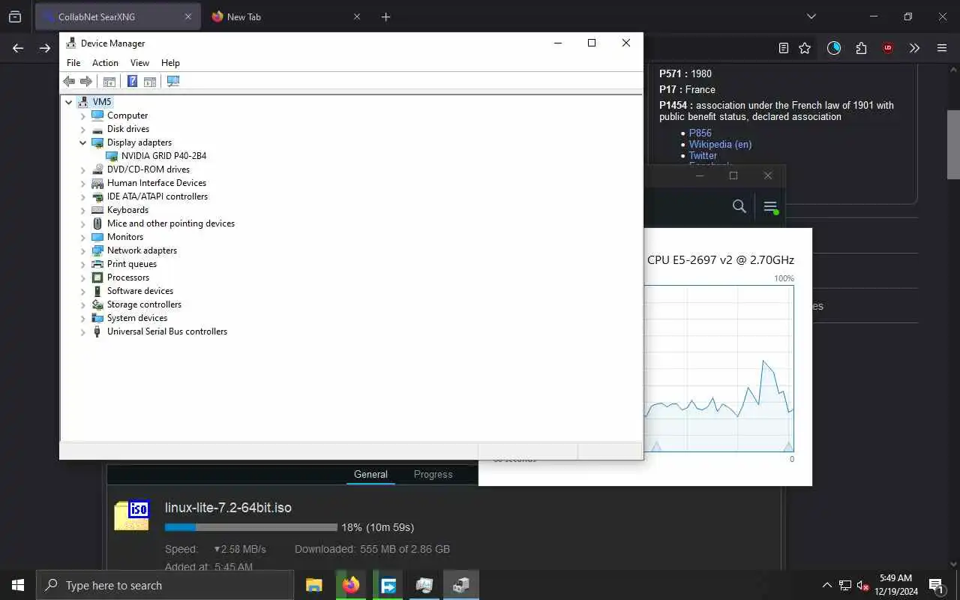Image resolution: width=960 pixels, height=600 pixels.
Task: Open a new browser tab with plus button
Action: click(385, 16)
